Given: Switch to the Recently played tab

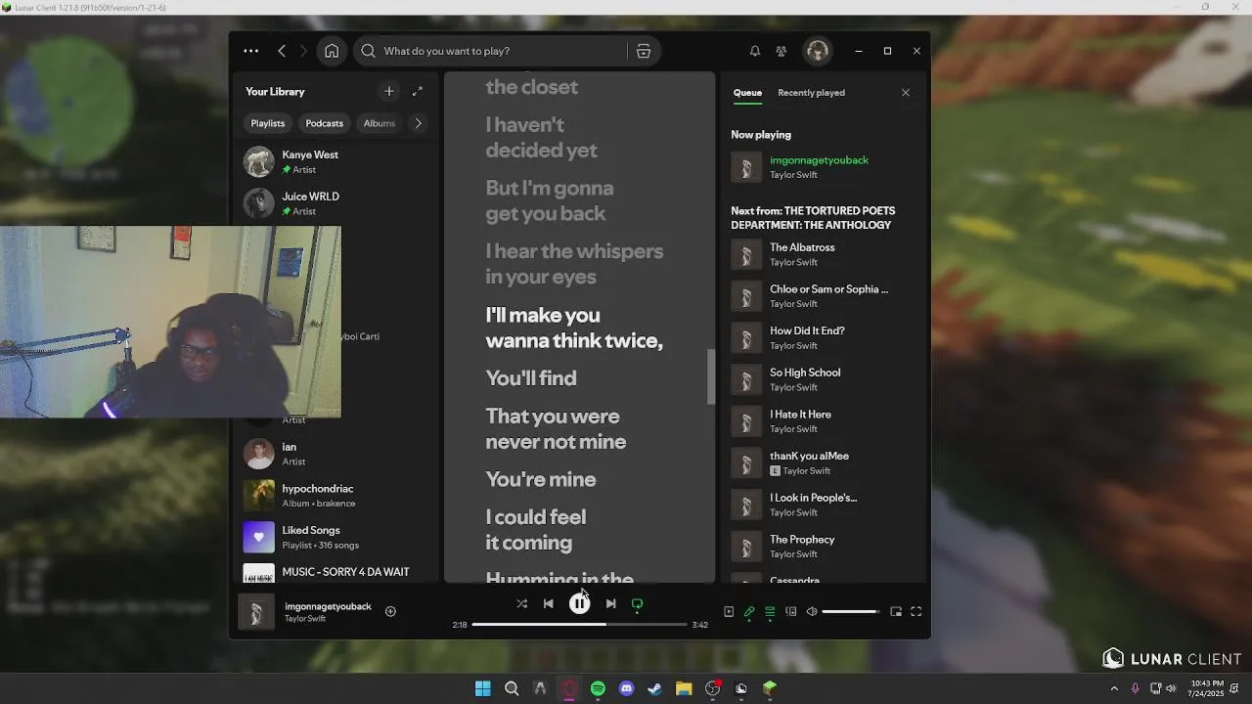Looking at the screenshot, I should [811, 93].
